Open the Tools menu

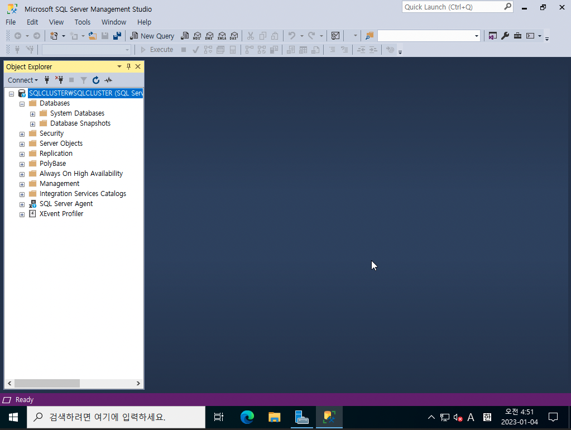[82, 22]
